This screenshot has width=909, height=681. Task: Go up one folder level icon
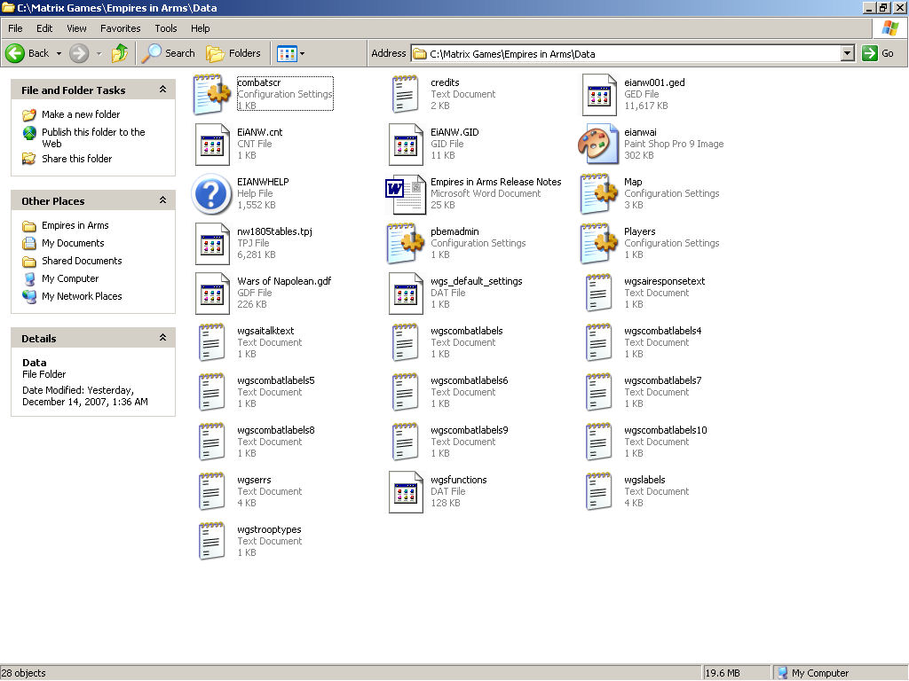tap(120, 53)
